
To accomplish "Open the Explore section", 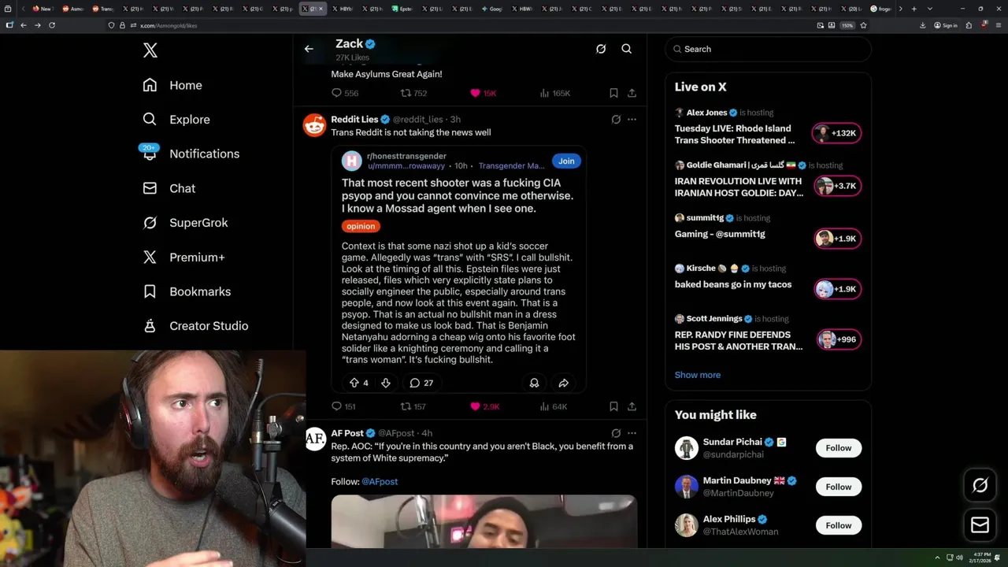I will [176, 120].
